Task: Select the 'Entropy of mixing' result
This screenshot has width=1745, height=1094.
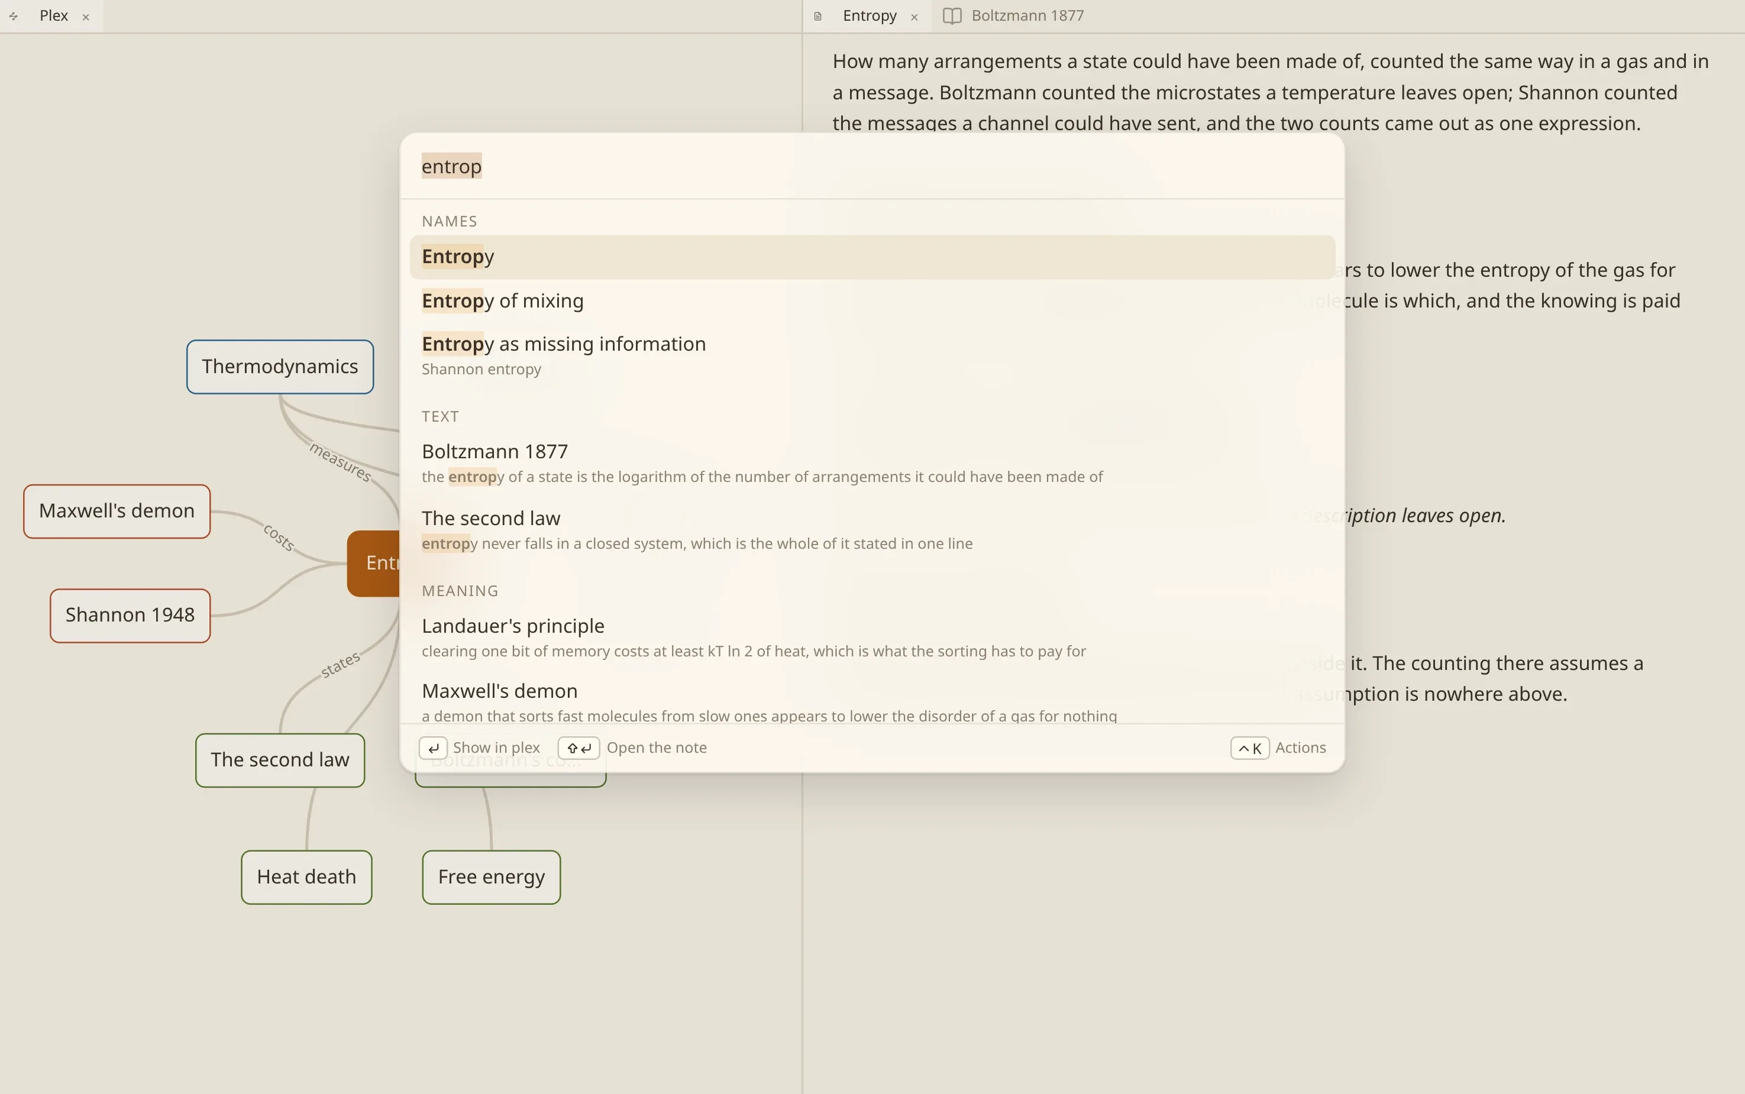Action: 871,300
